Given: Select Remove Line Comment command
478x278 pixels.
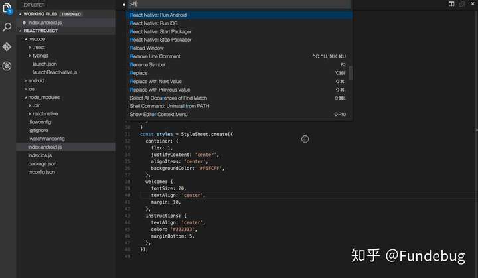Looking at the screenshot, I should (239, 56).
